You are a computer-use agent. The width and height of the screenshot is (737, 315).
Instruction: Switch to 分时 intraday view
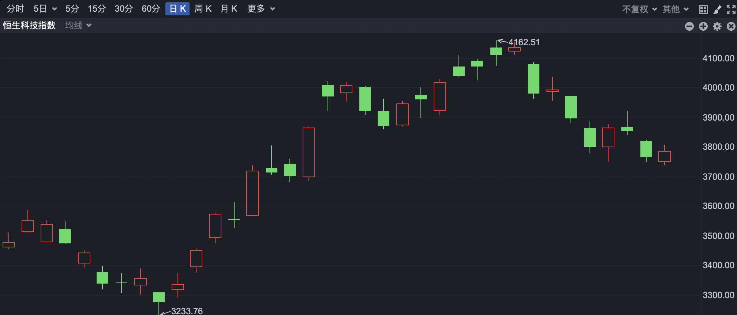pos(15,9)
